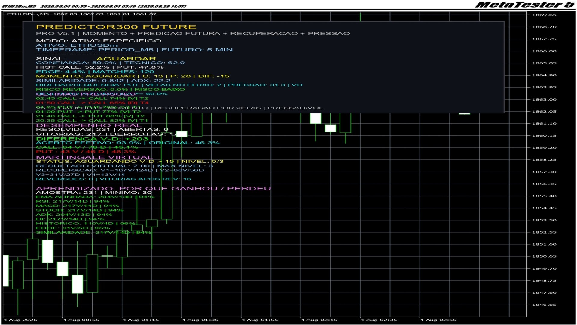Click the EDGE: 4.4% MATCHES line
This screenshot has width=577, height=325.
(x=95, y=72)
